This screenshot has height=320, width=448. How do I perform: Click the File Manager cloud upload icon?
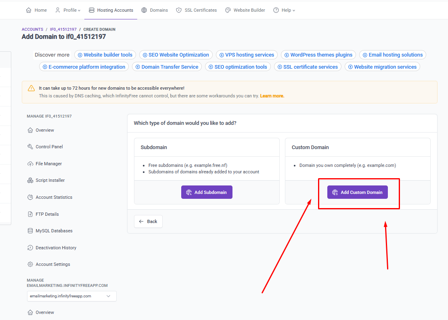(x=30, y=164)
